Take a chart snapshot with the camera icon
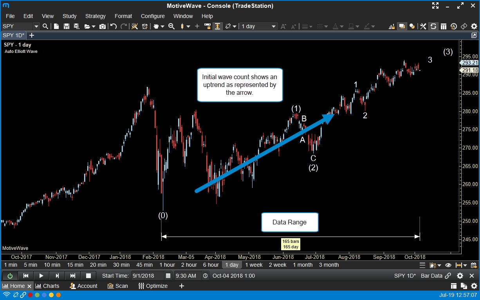 coord(103,26)
